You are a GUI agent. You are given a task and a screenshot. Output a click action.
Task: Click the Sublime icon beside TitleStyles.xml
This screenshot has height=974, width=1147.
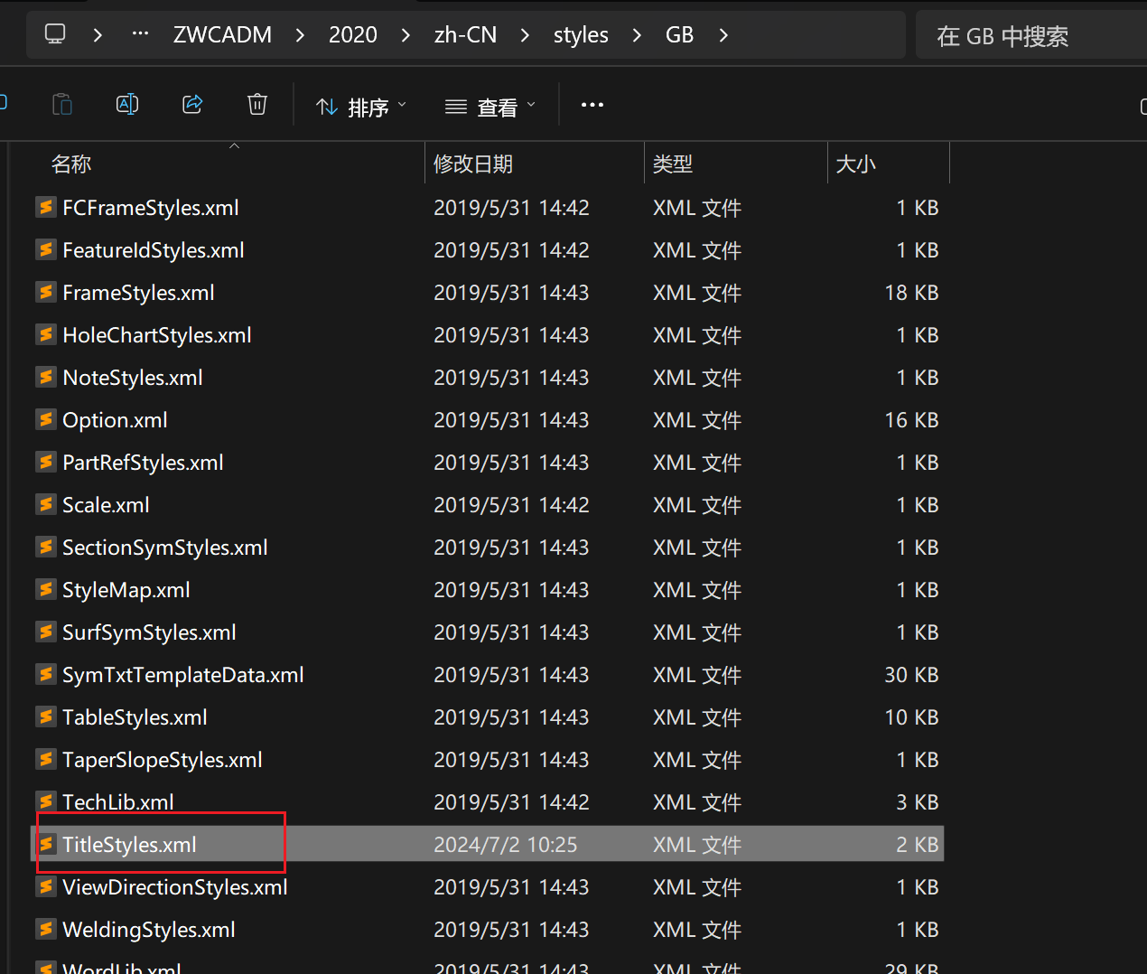[x=46, y=844]
